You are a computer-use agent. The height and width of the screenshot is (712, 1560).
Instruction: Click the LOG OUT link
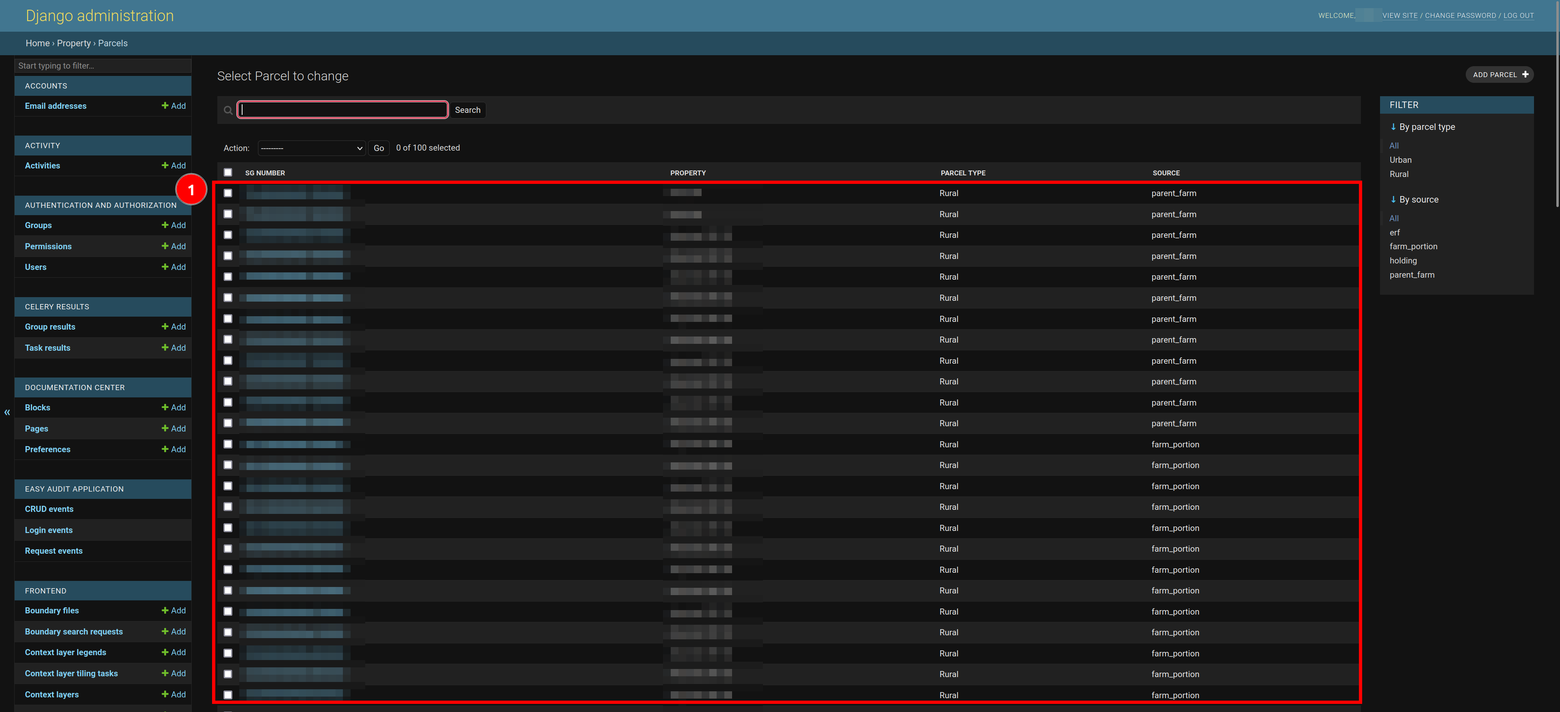(x=1518, y=16)
